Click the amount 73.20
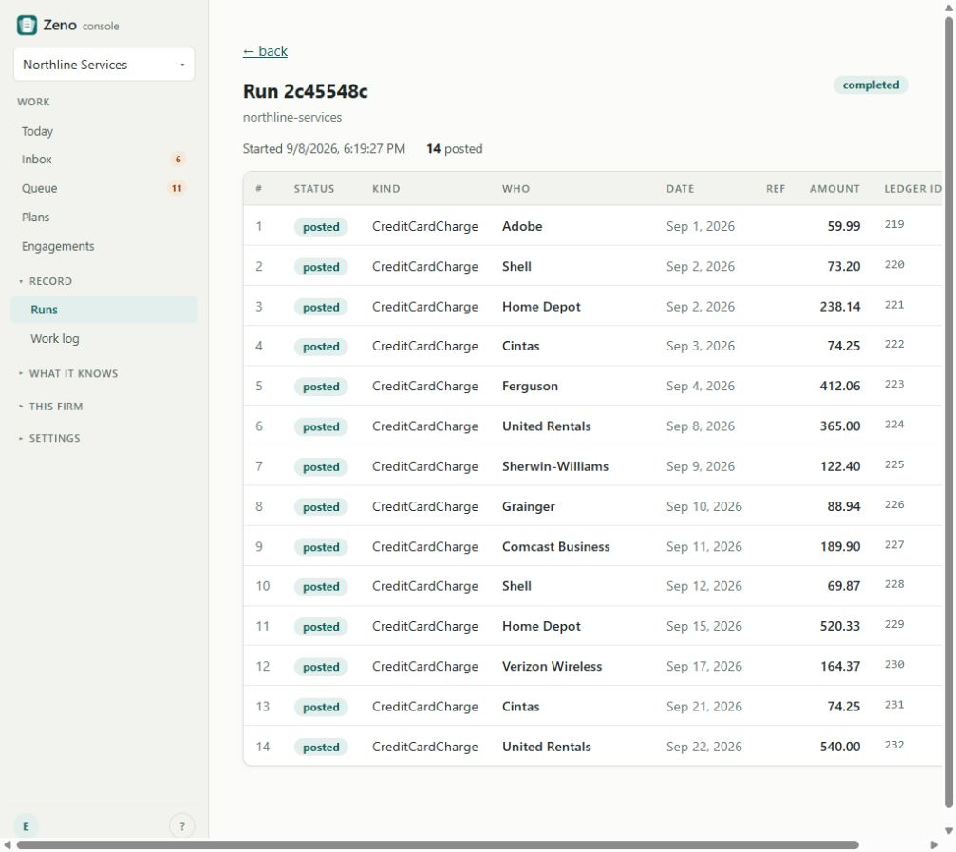The width and height of the screenshot is (956, 852). pos(844,267)
